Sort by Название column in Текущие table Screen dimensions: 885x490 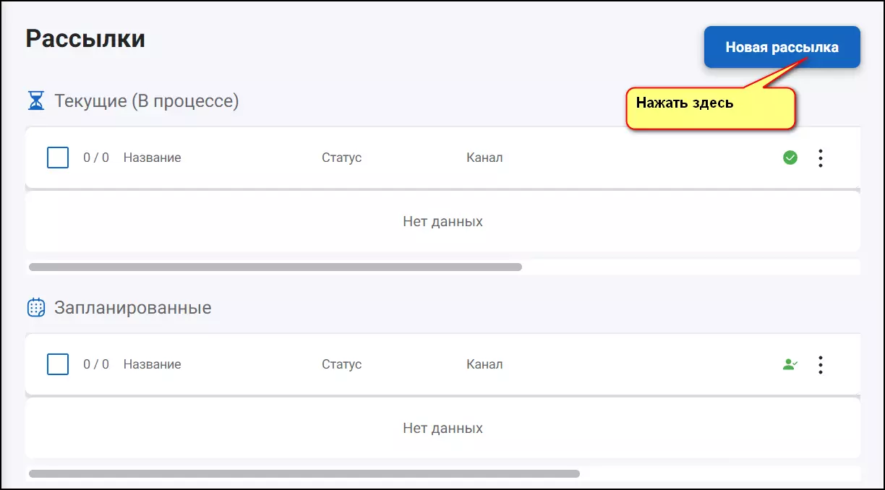pos(152,158)
